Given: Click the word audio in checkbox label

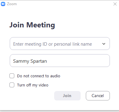Looking at the screenshot, I should pyautogui.click(x=55, y=76).
